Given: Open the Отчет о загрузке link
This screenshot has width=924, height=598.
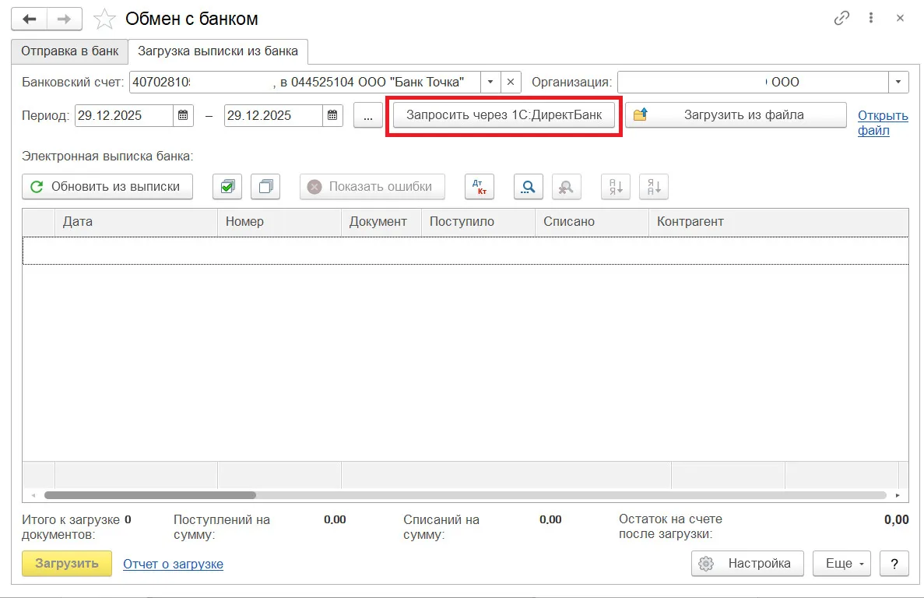Looking at the screenshot, I should [173, 564].
